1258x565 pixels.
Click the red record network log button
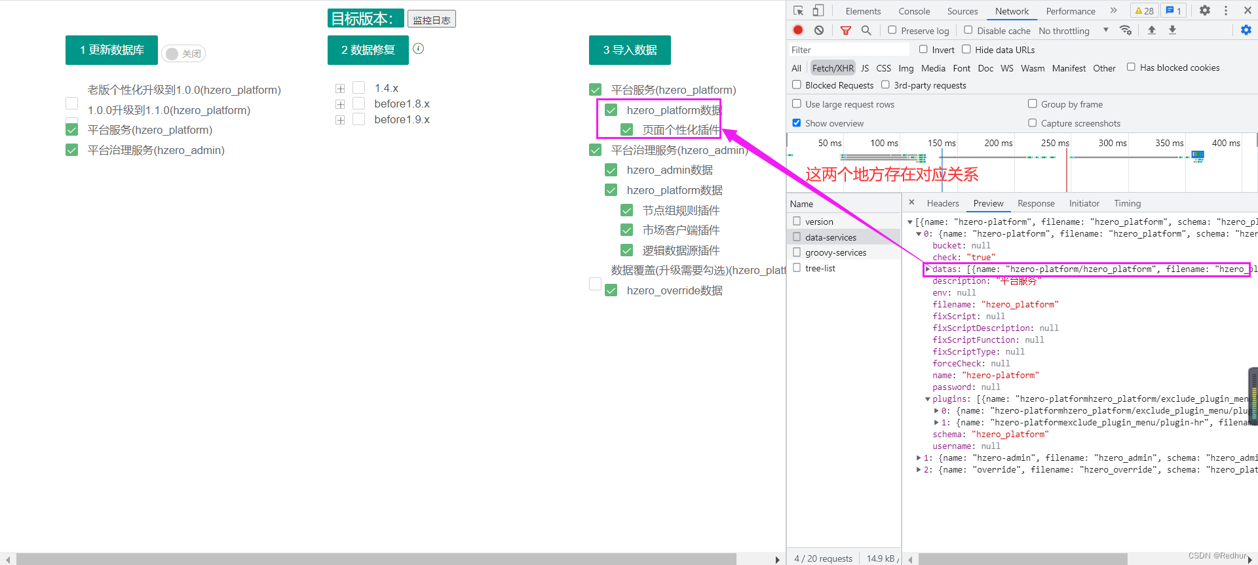(798, 30)
